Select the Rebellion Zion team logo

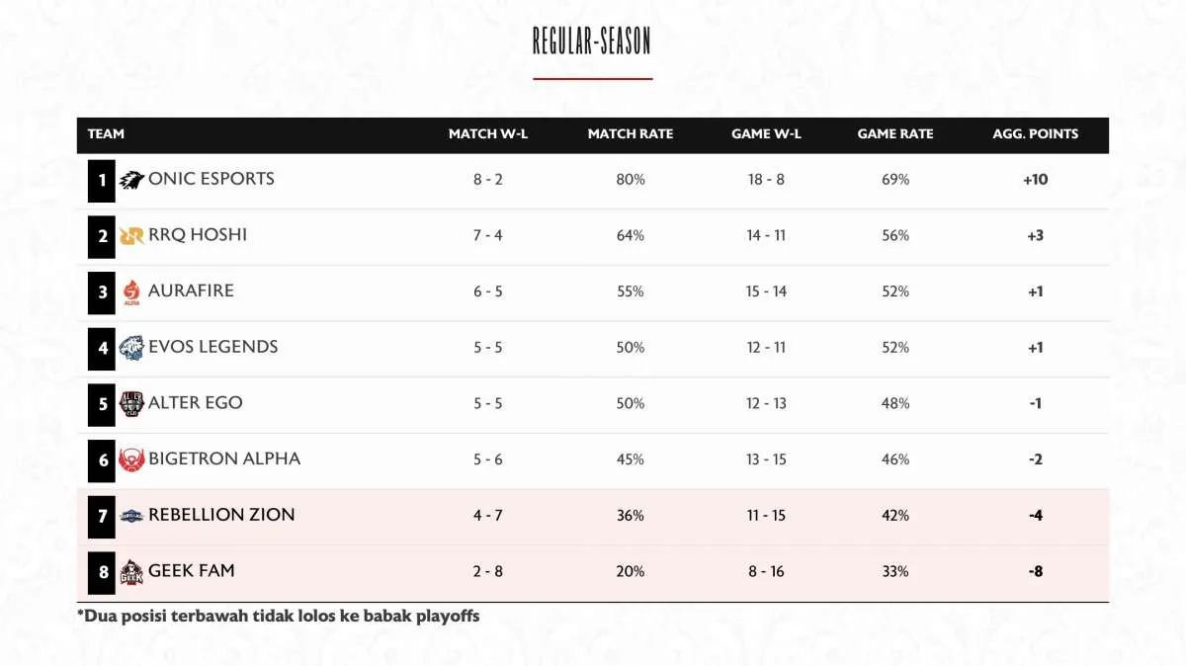pyautogui.click(x=131, y=516)
